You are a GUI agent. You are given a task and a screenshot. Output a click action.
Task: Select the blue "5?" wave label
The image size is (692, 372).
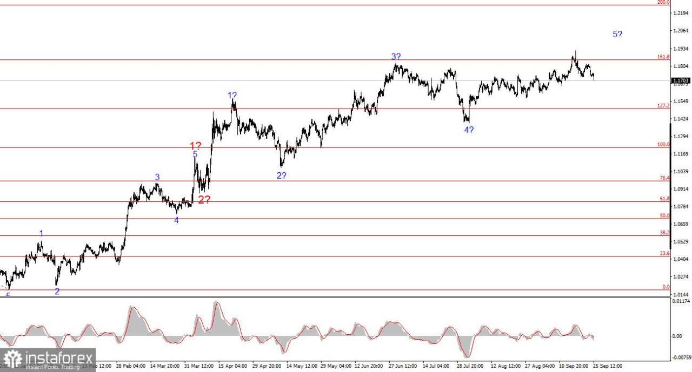pos(616,35)
